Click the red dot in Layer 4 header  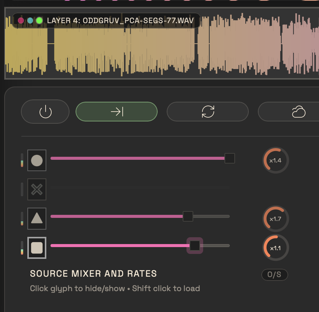(21, 20)
